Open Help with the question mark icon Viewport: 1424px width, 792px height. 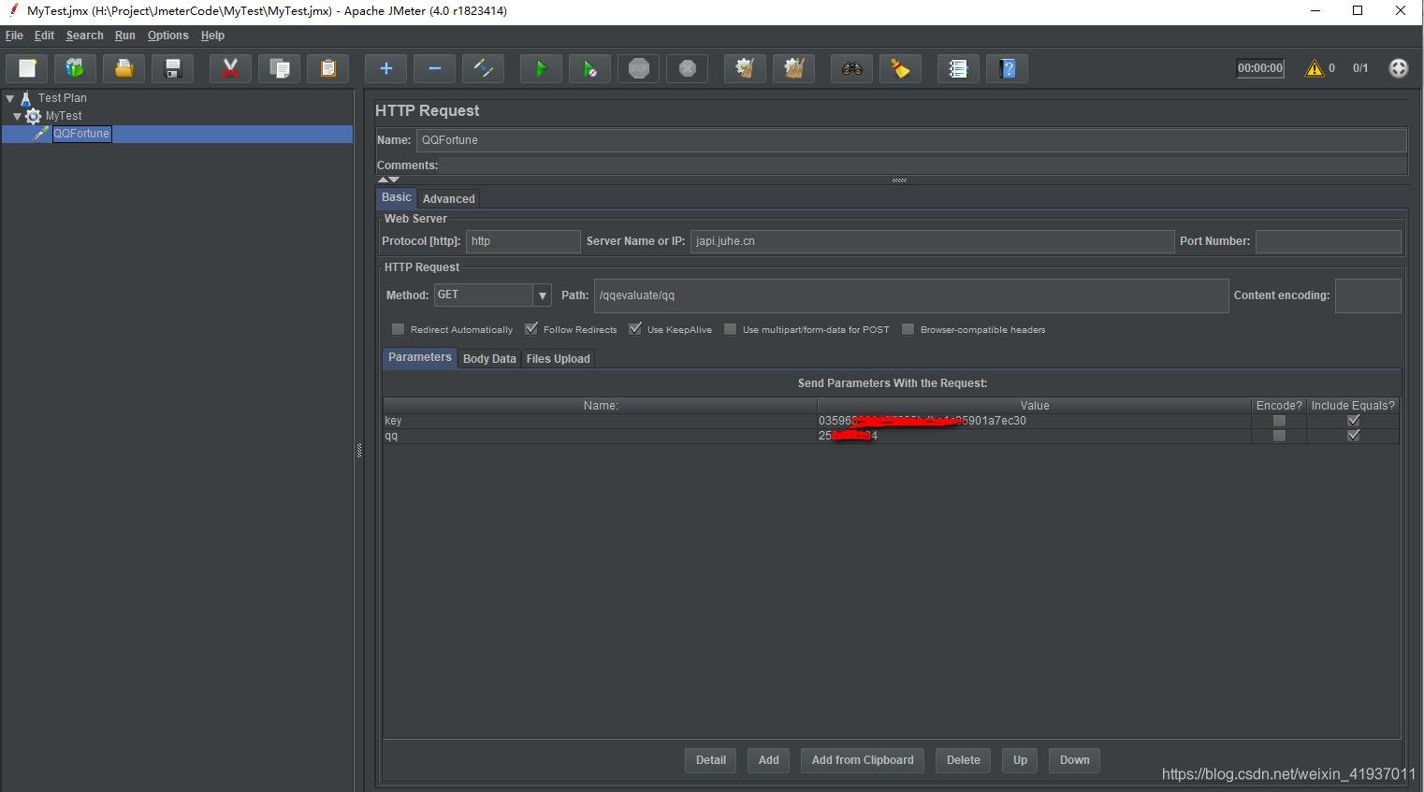[x=1007, y=68]
